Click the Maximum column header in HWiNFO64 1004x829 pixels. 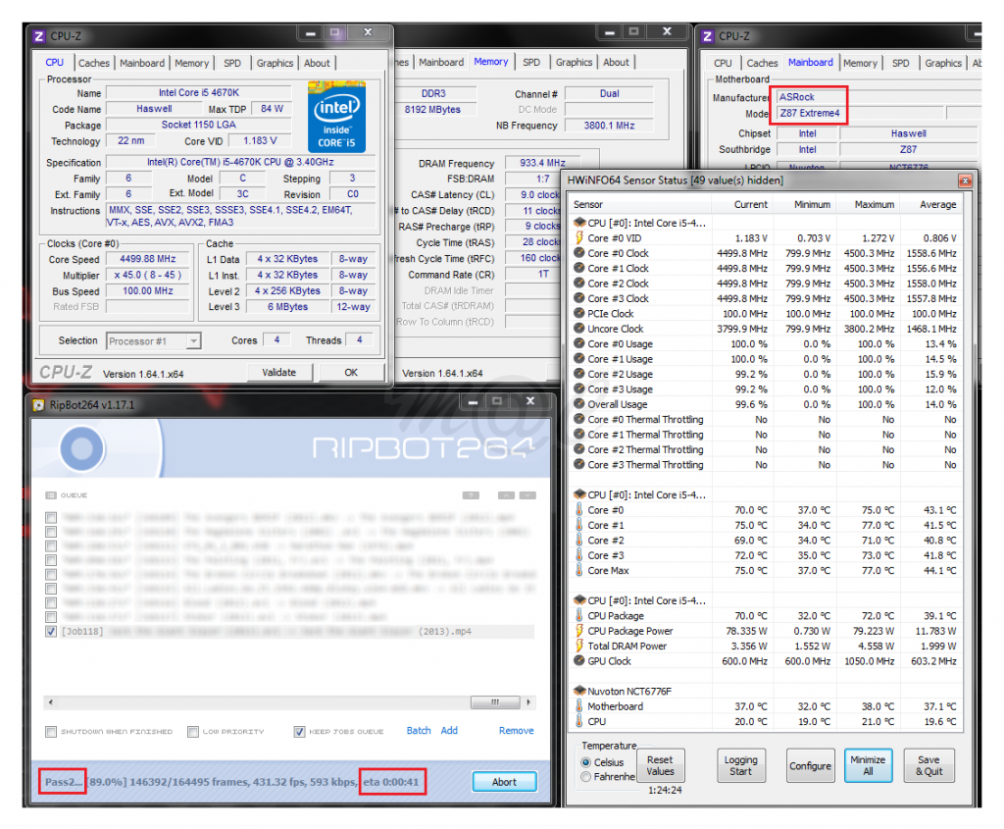(874, 205)
